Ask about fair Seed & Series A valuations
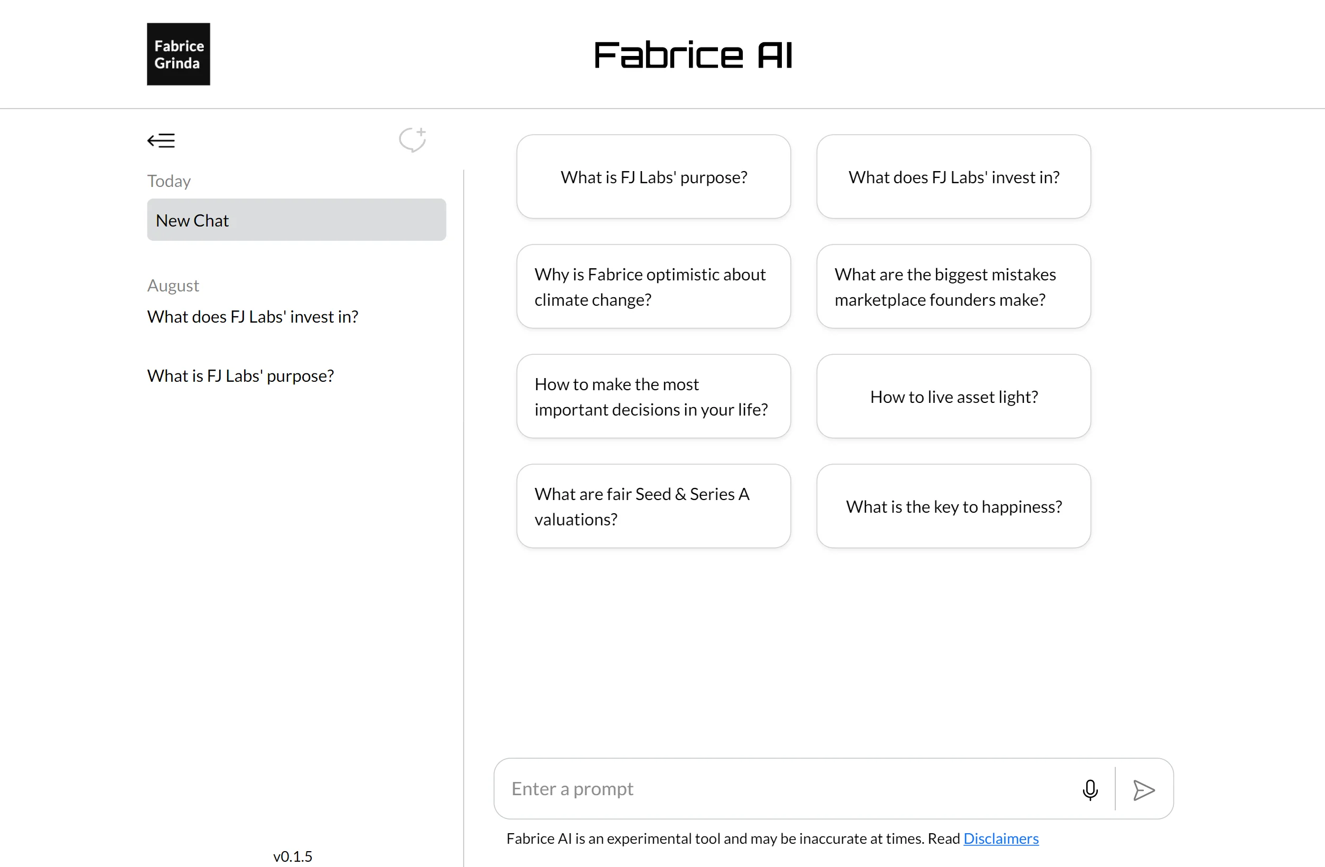 point(654,506)
